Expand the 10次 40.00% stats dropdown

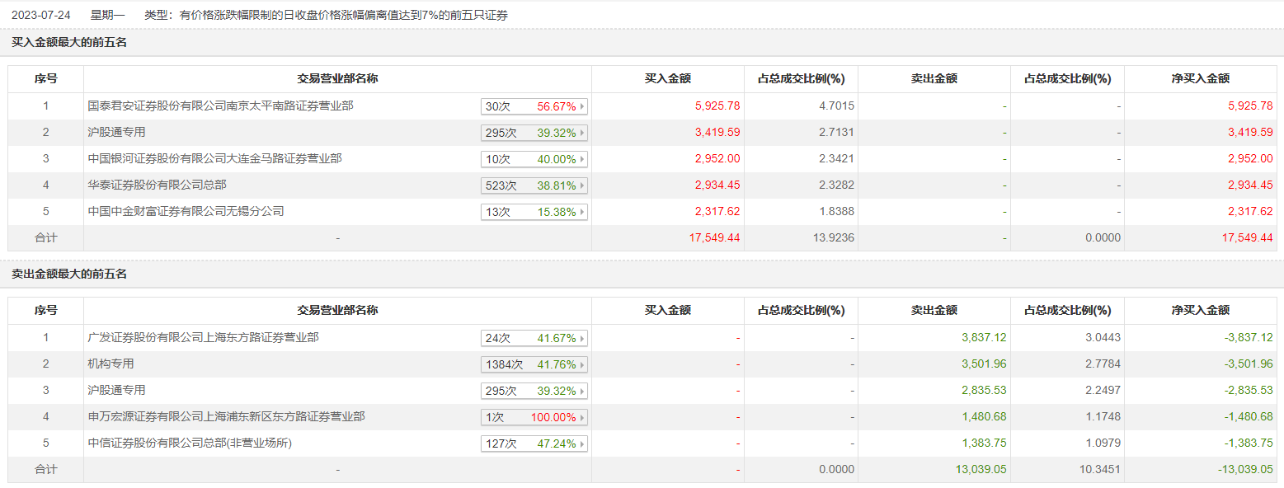(x=534, y=159)
